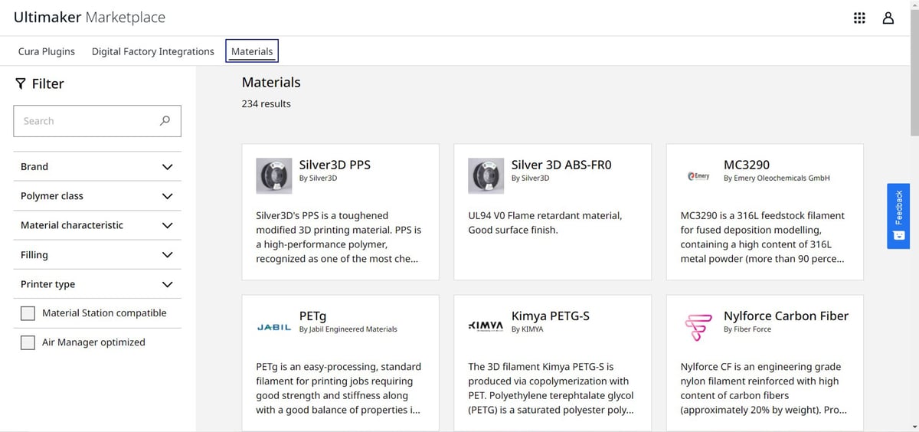Click the '234 results' text
The height and width of the screenshot is (432, 919).
[x=266, y=103]
